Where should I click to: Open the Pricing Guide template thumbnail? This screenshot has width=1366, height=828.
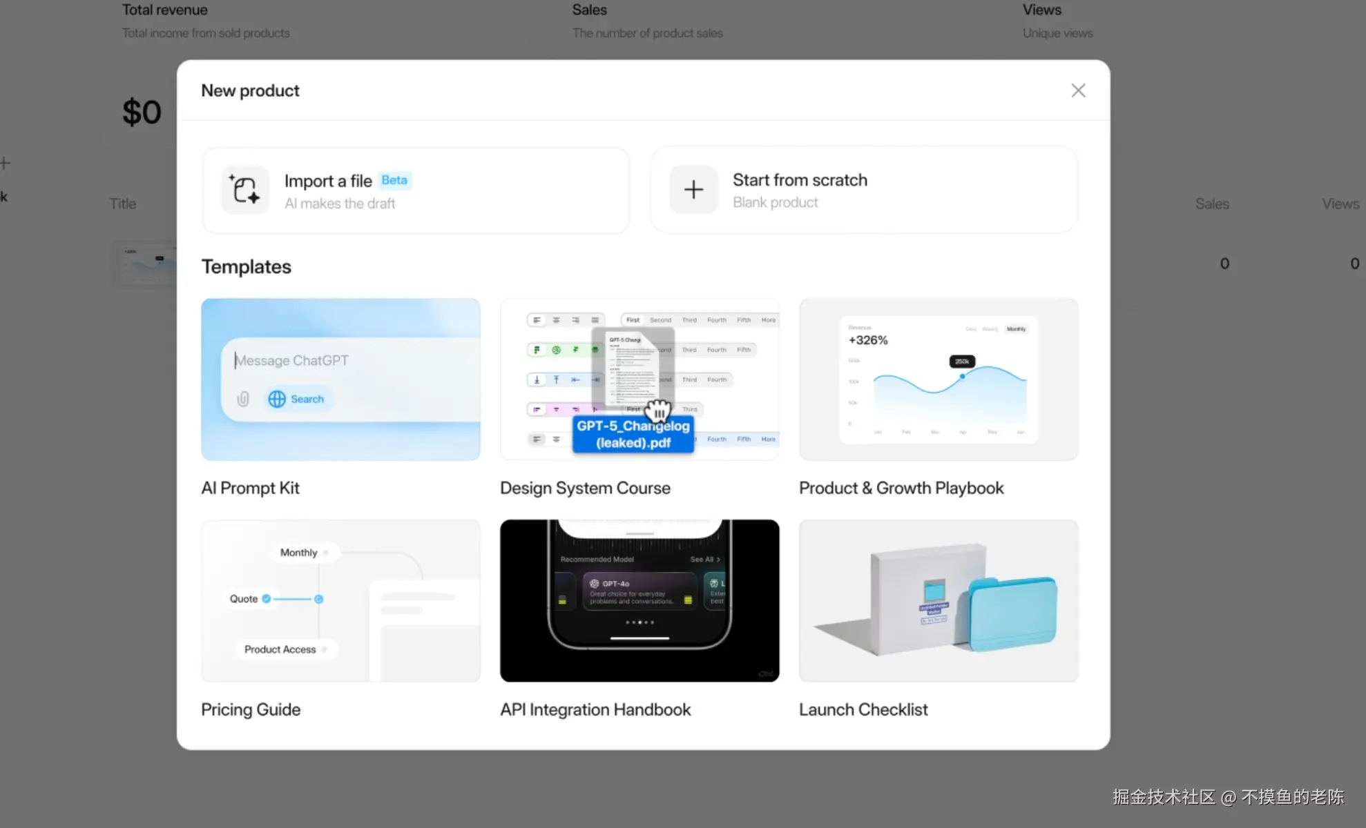pyautogui.click(x=340, y=601)
